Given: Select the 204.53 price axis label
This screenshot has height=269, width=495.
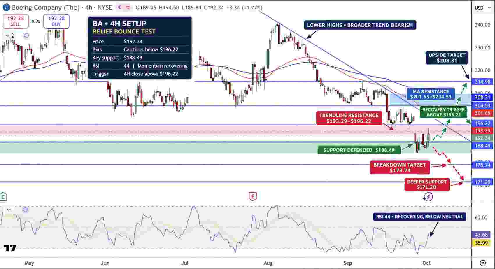Looking at the screenshot, I should pos(482,106).
